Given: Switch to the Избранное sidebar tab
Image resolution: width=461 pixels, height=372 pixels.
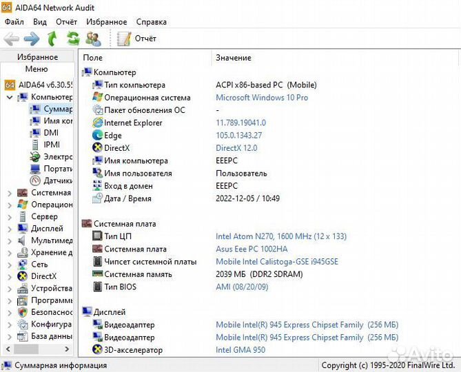Looking at the screenshot, I should point(37,57).
